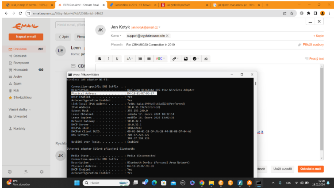The width and height of the screenshot is (334, 190).
Task: Show S hvězdičkou starred messages
Action: 24,98
